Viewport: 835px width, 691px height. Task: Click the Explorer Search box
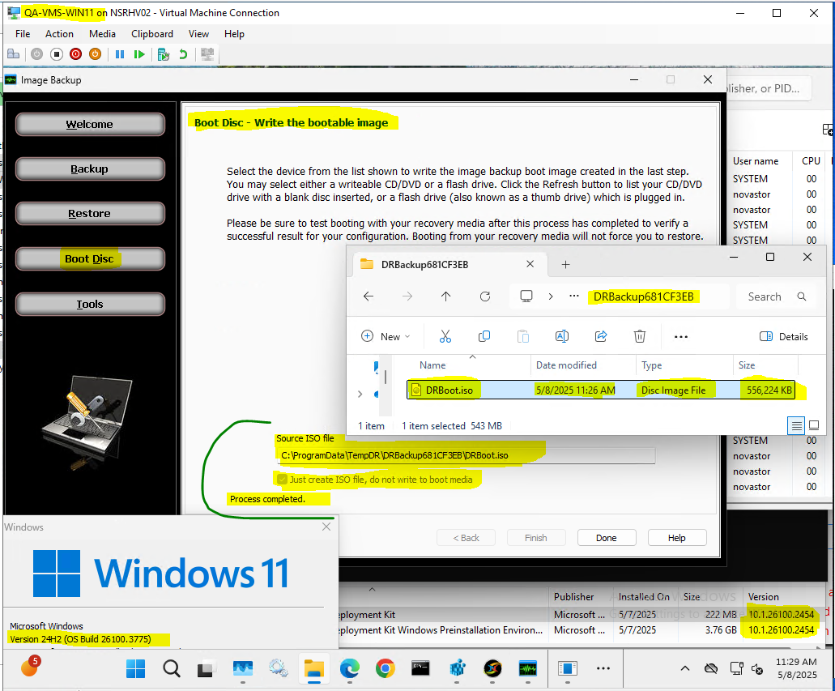(777, 296)
